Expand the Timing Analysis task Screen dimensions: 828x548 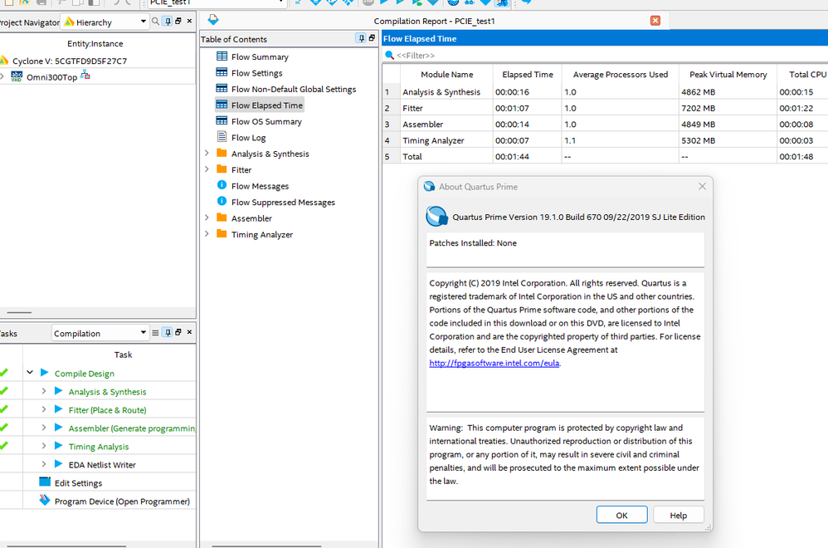pos(44,446)
